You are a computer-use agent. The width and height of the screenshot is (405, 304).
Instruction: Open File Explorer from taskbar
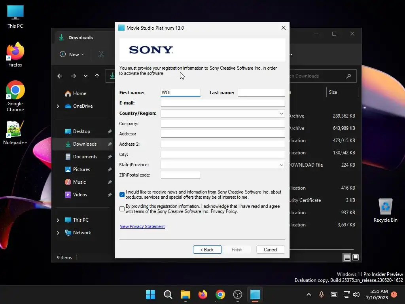coord(185,294)
